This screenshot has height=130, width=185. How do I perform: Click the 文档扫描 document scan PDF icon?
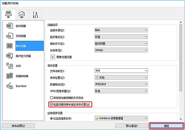coord(9,36)
